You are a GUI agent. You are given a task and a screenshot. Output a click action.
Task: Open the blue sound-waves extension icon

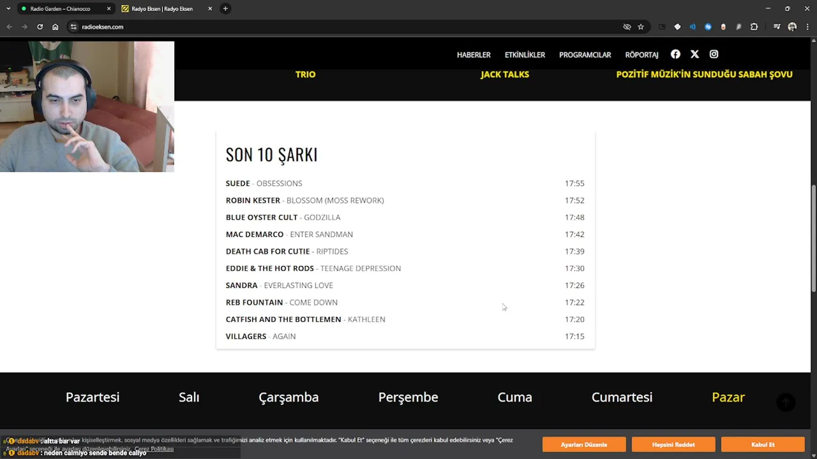[x=693, y=27]
